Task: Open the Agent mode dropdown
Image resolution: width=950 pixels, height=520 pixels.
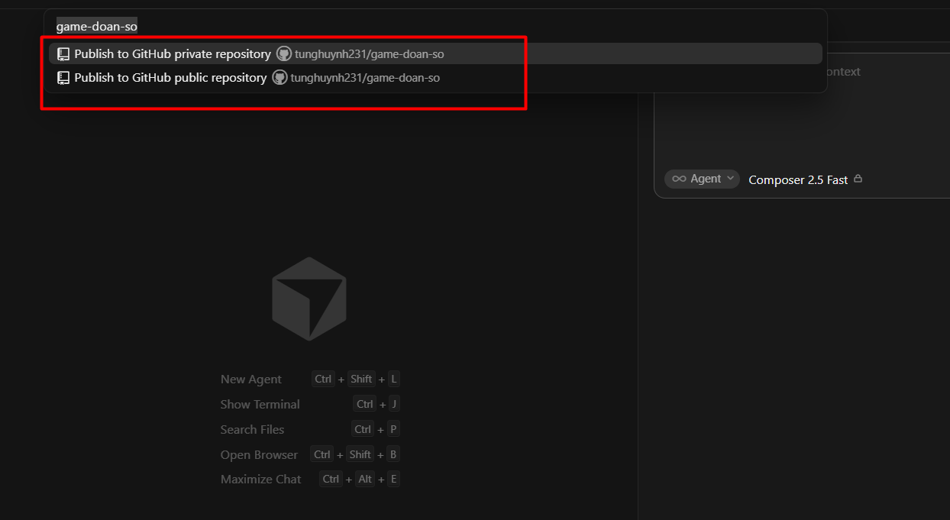Action: pyautogui.click(x=702, y=179)
